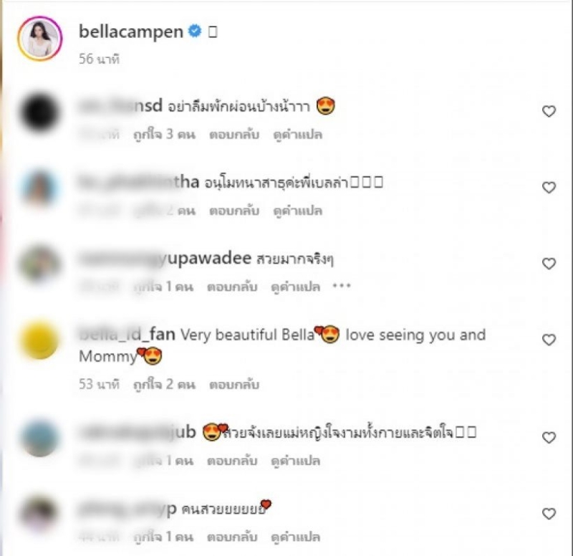Click the verified badge next to bellacampen
The width and height of the screenshot is (573, 556).
pyautogui.click(x=195, y=32)
